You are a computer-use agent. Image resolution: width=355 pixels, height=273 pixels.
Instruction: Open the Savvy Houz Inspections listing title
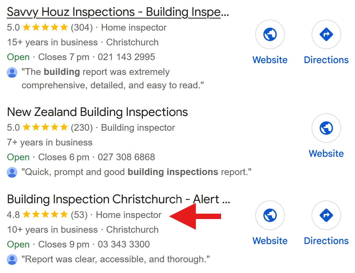pos(118,12)
